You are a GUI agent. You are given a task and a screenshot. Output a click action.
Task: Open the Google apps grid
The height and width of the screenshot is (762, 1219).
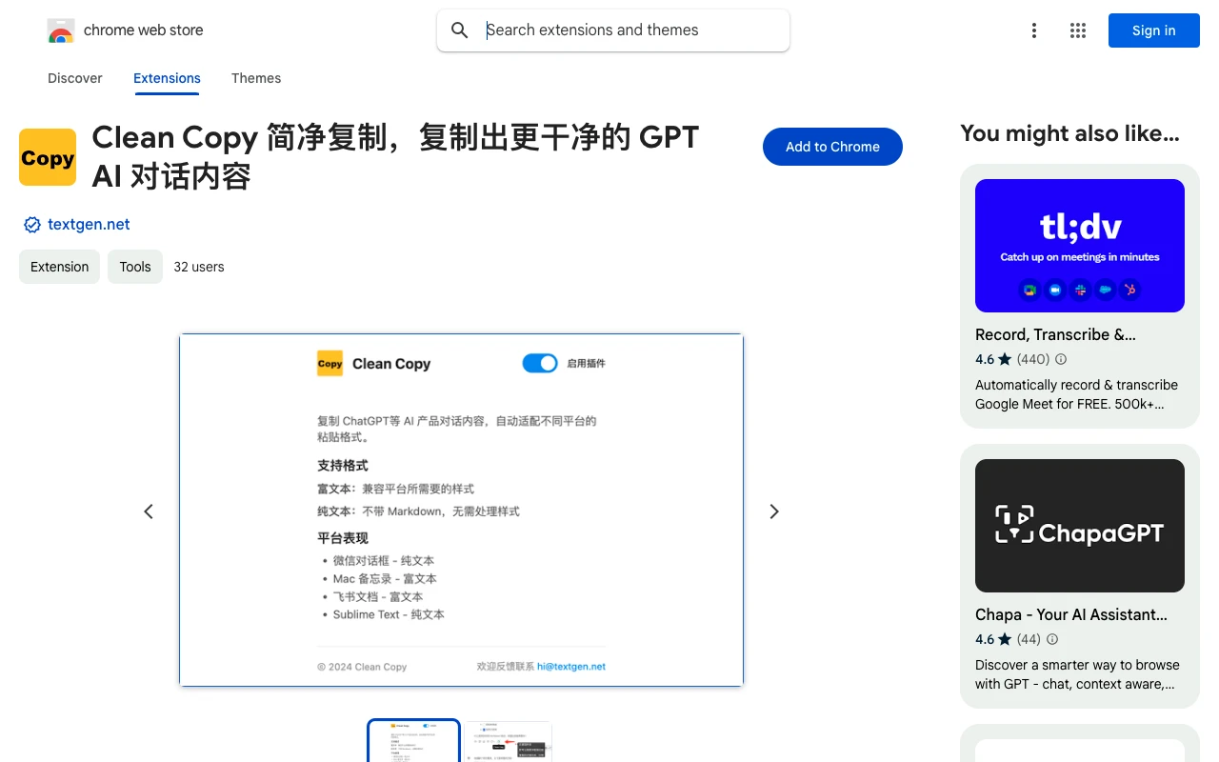[x=1077, y=30]
